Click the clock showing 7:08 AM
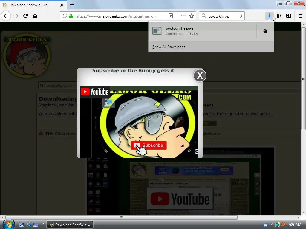This screenshot has height=229, width=306. tap(295, 225)
